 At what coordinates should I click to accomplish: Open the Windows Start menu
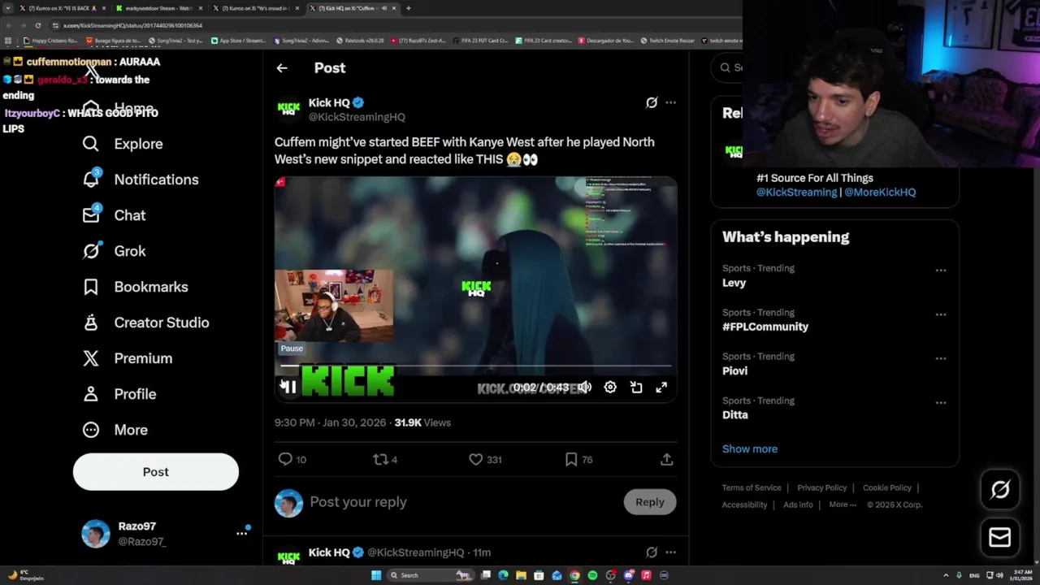(x=376, y=575)
